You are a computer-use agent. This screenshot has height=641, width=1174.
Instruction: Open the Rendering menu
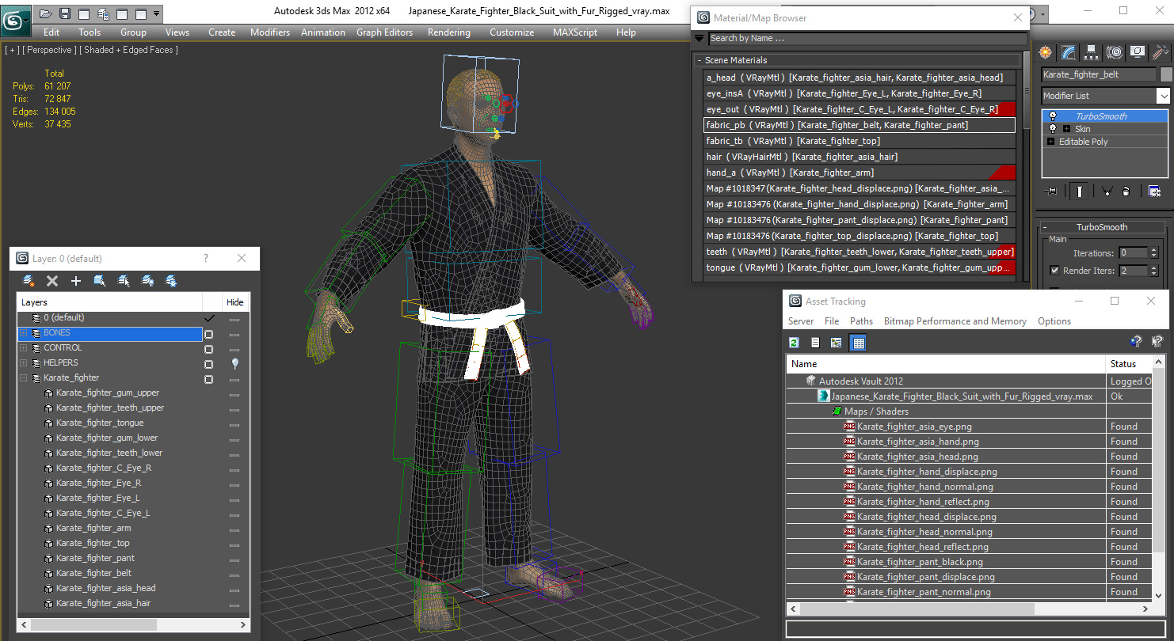(x=448, y=32)
